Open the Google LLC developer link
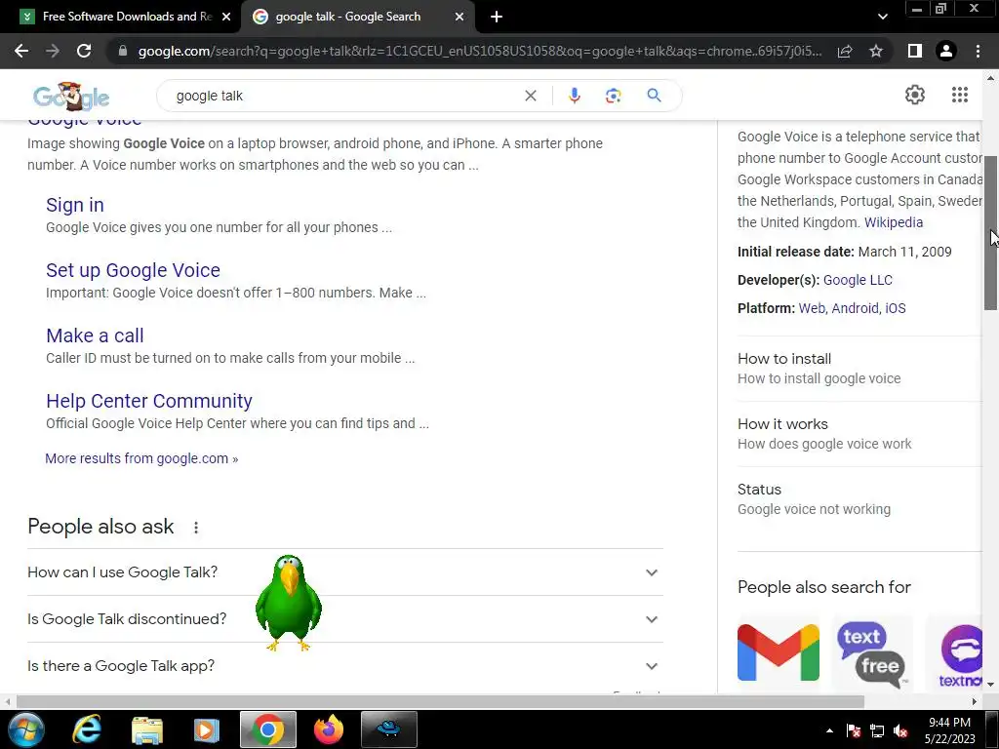999x749 pixels. (858, 280)
